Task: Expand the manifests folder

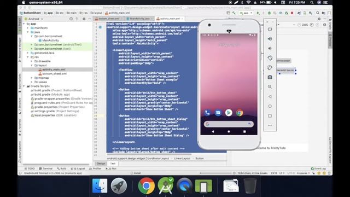Action: (x=28, y=28)
